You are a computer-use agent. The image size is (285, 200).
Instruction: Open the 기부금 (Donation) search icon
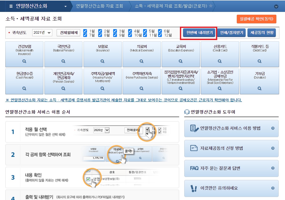[x=259, y=88]
